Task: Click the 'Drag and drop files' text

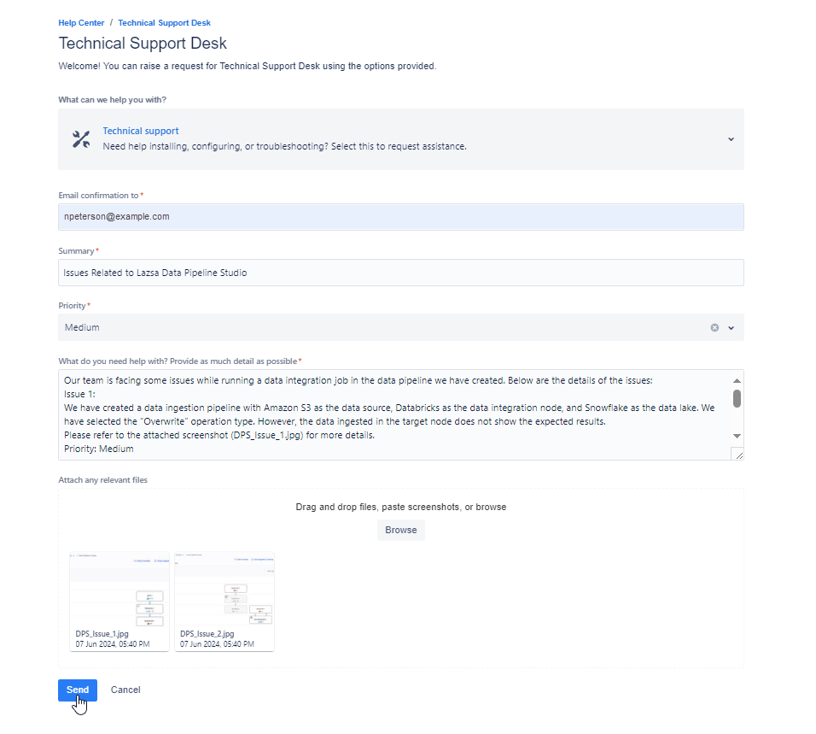Action: [400, 507]
